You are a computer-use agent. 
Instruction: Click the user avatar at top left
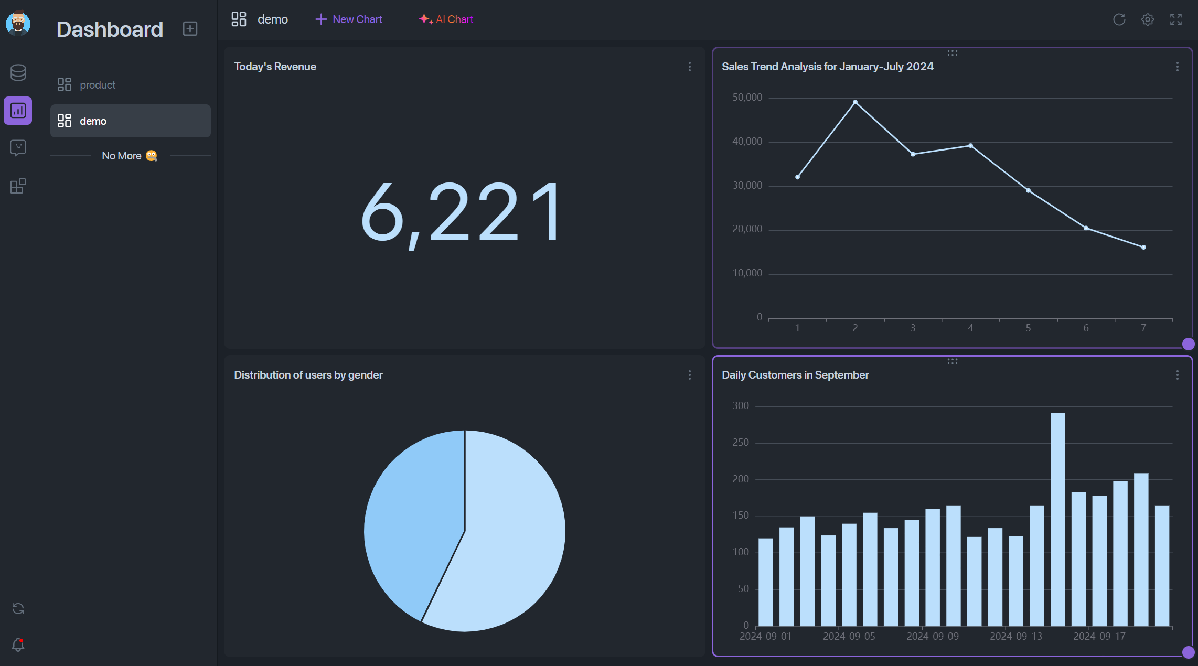(x=18, y=23)
